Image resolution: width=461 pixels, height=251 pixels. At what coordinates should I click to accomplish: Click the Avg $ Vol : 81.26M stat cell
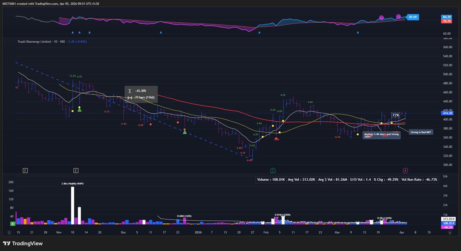coord(333,179)
